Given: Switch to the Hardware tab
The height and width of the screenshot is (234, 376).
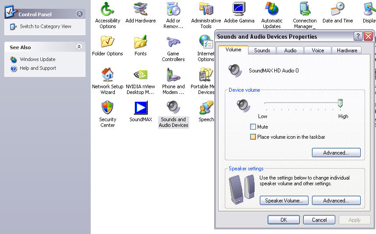Looking at the screenshot, I should [347, 50].
